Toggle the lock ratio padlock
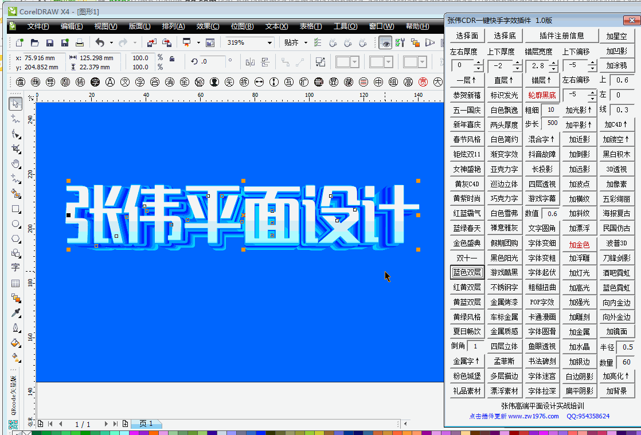 coord(172,59)
